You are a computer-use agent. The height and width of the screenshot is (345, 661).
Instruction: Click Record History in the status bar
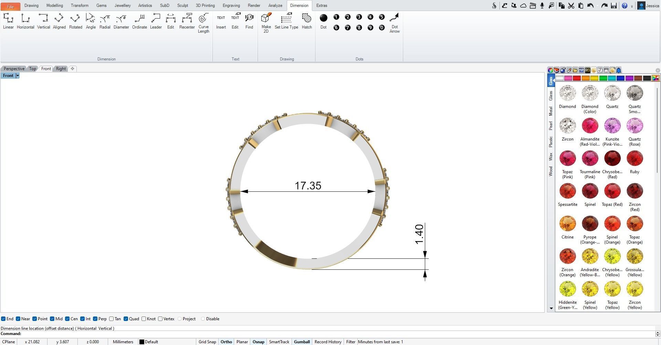328,342
